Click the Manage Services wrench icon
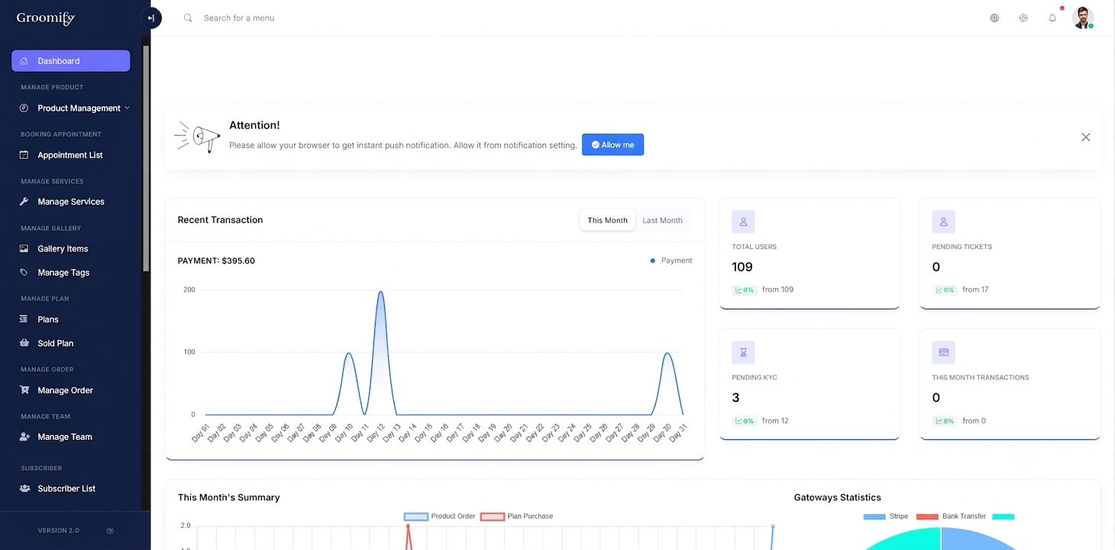 (x=24, y=202)
